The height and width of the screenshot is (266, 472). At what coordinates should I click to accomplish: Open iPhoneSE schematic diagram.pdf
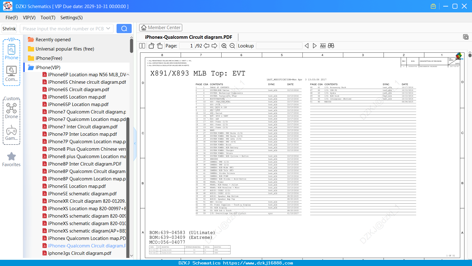[x=80, y=194]
